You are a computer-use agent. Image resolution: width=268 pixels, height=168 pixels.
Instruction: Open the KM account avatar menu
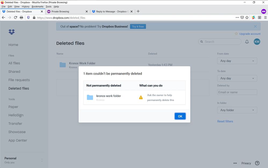(x=257, y=41)
